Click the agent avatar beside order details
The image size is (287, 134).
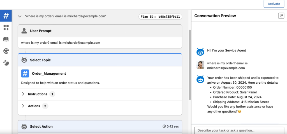(200, 79)
